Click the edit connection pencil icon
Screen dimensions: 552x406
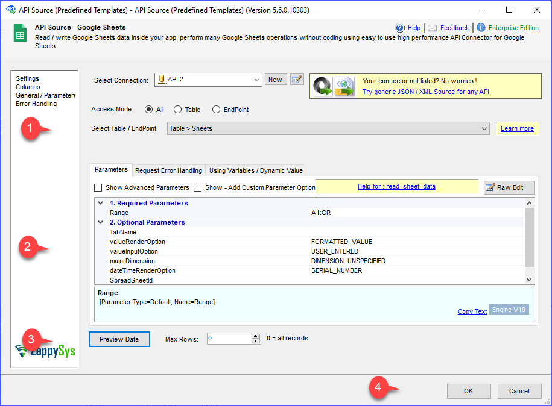[297, 80]
